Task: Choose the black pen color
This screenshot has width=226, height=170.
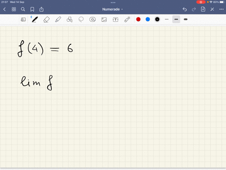Action: (157, 19)
